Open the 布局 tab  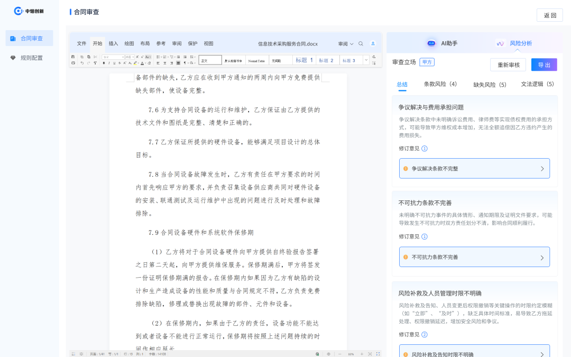(x=145, y=43)
